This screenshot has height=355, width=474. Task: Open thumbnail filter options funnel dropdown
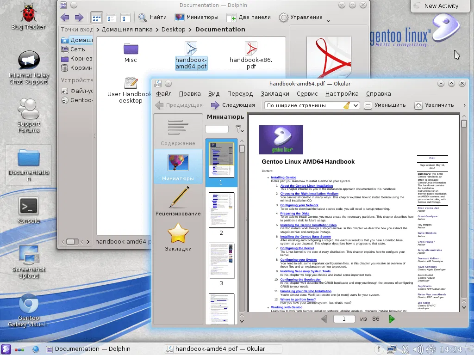(x=239, y=129)
